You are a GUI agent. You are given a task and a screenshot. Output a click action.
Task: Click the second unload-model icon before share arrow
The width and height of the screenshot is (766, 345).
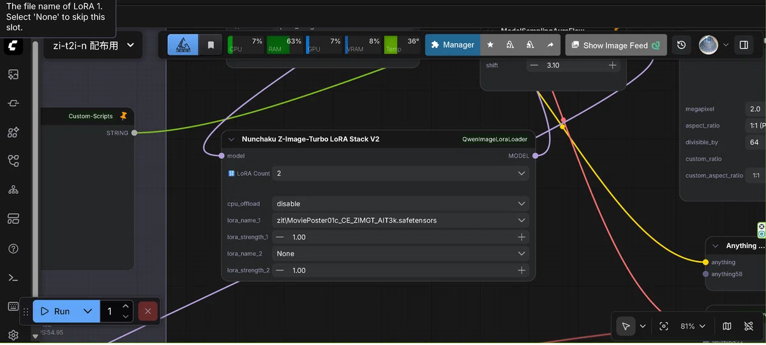click(530, 45)
